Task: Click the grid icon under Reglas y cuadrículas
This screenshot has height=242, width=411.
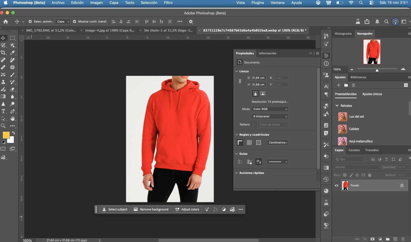Action: [x=249, y=143]
